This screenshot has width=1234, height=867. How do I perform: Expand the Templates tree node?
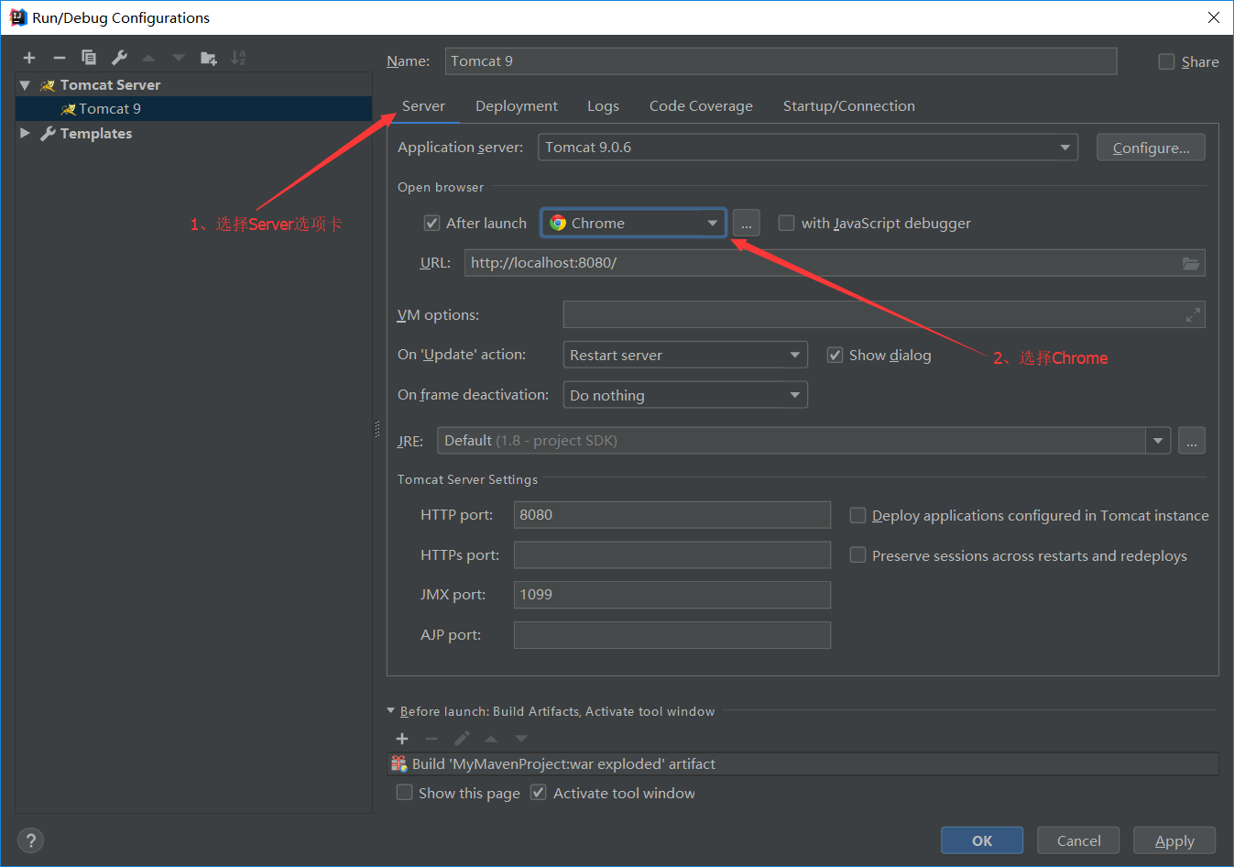coord(25,133)
